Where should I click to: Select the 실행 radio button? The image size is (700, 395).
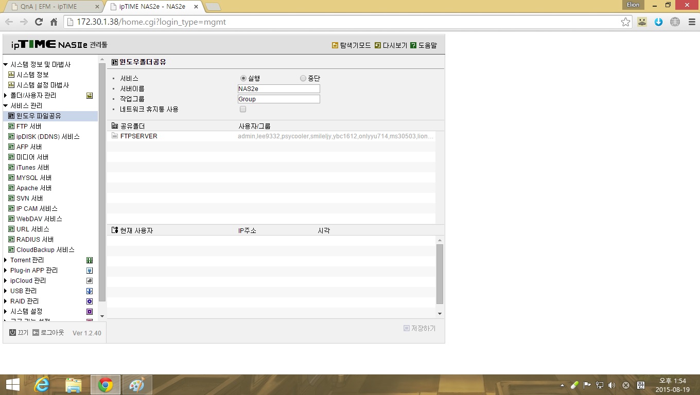(243, 79)
